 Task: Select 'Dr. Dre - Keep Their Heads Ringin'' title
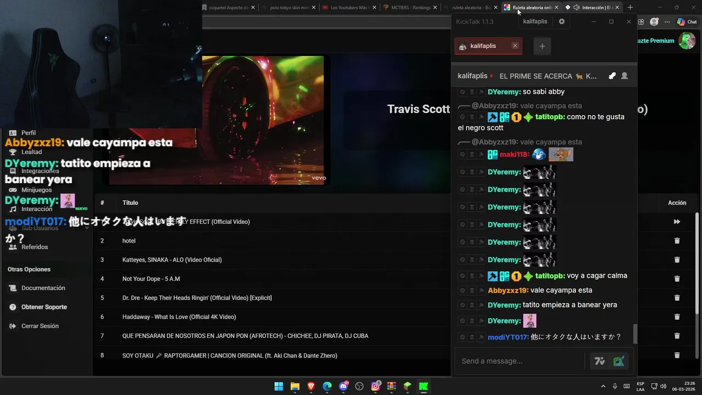point(197,298)
